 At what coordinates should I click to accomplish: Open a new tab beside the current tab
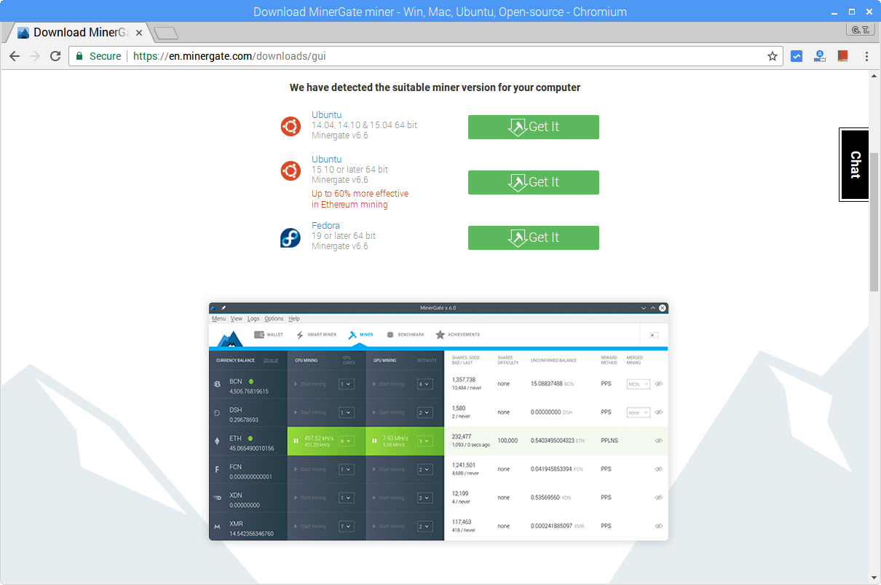[x=167, y=33]
